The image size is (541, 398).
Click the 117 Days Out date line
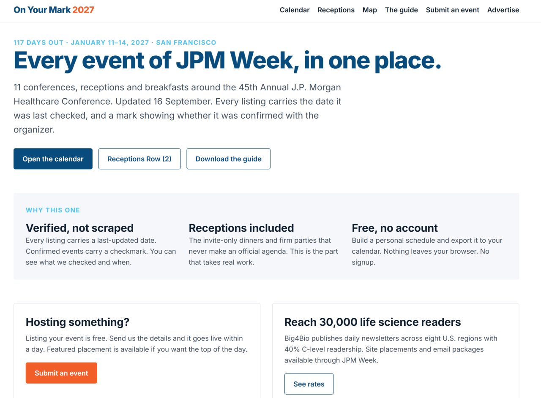coord(115,43)
